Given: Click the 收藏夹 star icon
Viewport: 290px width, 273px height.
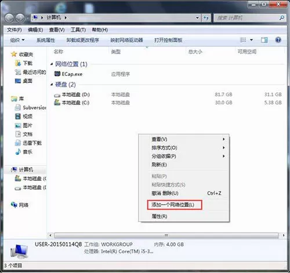Looking at the screenshot, I should click(x=14, y=54).
